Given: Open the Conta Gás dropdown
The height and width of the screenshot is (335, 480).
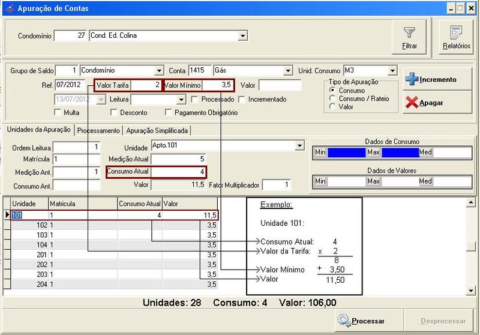Looking at the screenshot, I should click(x=288, y=71).
